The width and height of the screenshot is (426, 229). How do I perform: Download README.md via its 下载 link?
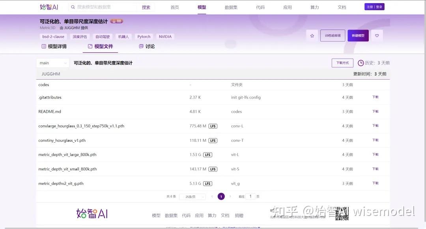375,112
